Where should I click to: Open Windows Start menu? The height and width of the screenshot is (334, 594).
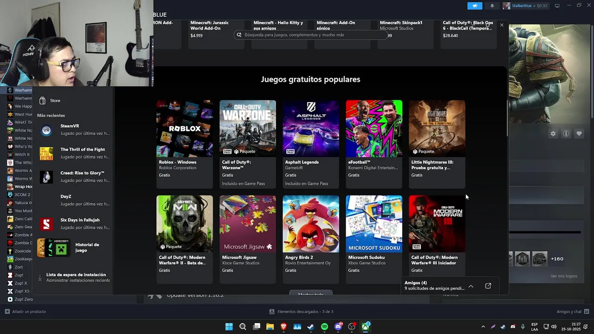coord(229,327)
